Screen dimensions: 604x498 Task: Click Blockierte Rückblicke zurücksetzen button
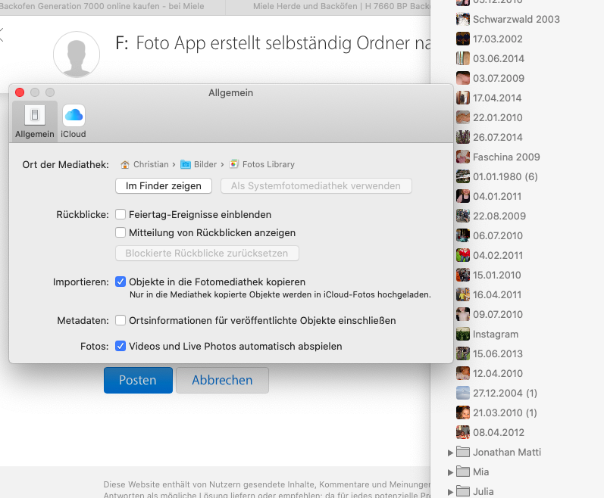click(207, 253)
